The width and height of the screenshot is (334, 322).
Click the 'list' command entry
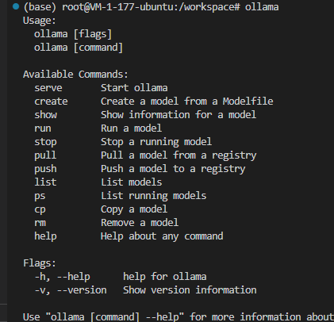(45, 182)
